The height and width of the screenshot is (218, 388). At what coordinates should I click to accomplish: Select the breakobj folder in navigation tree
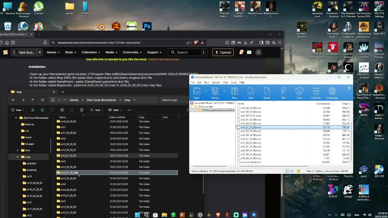[32, 170]
